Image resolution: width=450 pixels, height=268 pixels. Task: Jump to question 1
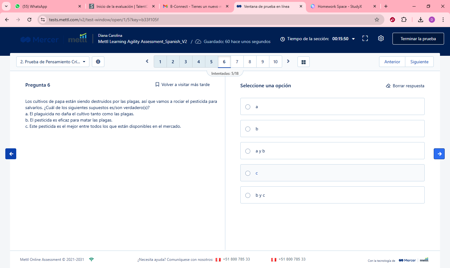point(160,62)
